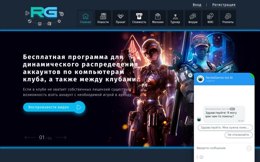
Task: Click the RentalGames bot AI title
Action: (219, 78)
